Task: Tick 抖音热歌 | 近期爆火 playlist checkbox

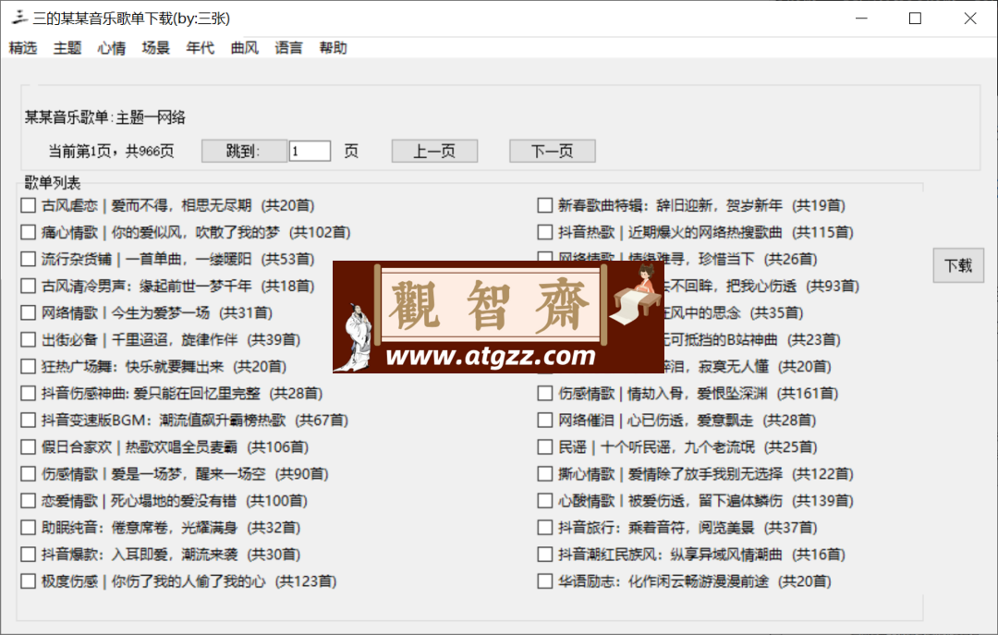Action: [545, 232]
